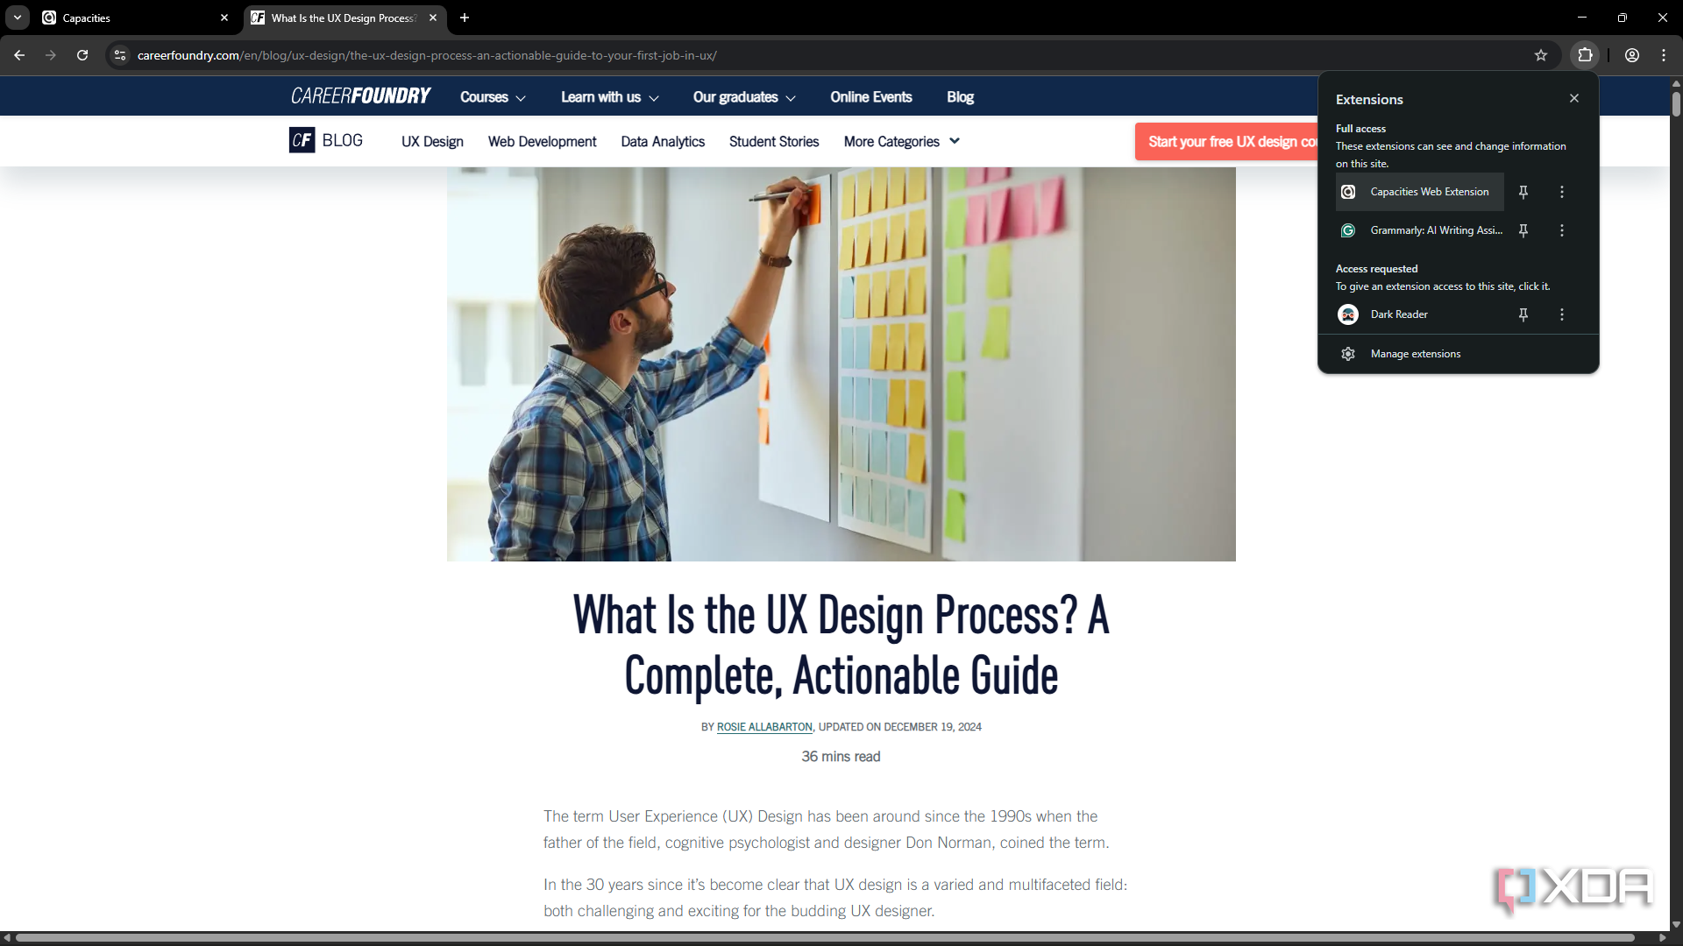
Task: Open the UX Design blog category
Action: [432, 142]
